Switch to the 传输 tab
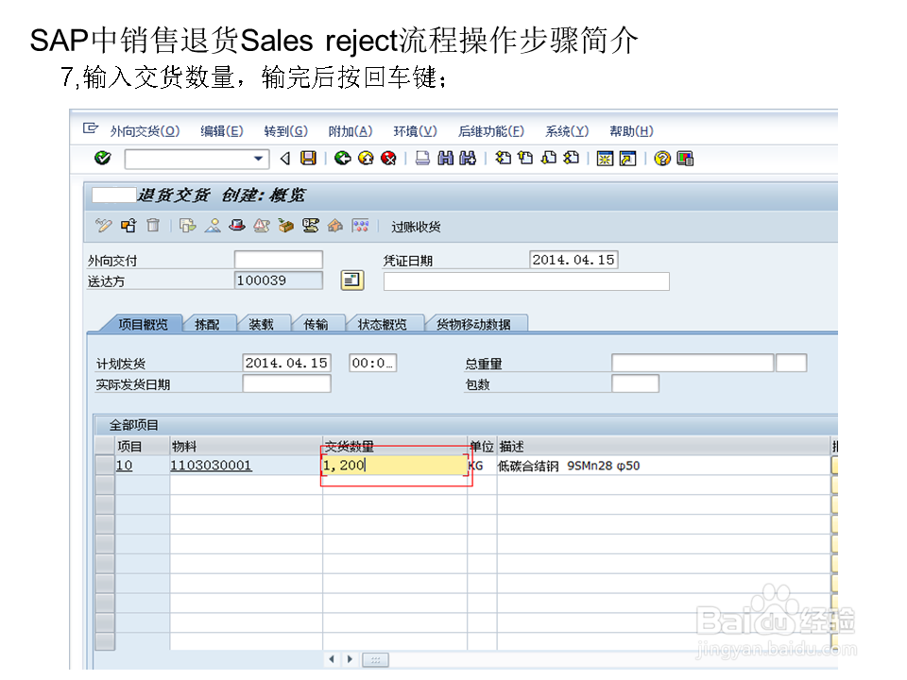907x680 pixels. click(316, 324)
